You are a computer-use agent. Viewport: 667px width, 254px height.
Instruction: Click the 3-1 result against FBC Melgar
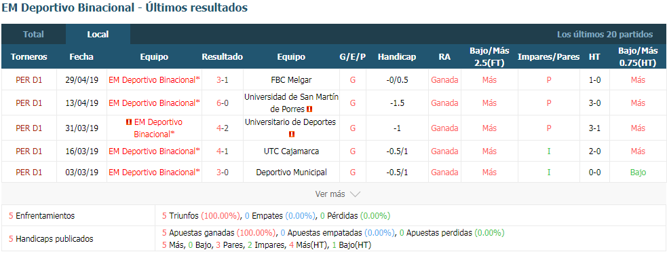(223, 80)
